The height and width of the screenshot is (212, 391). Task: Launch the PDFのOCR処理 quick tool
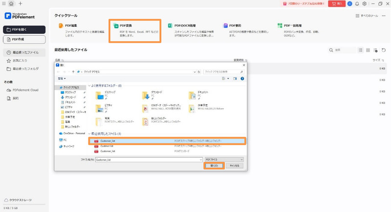[x=191, y=30]
